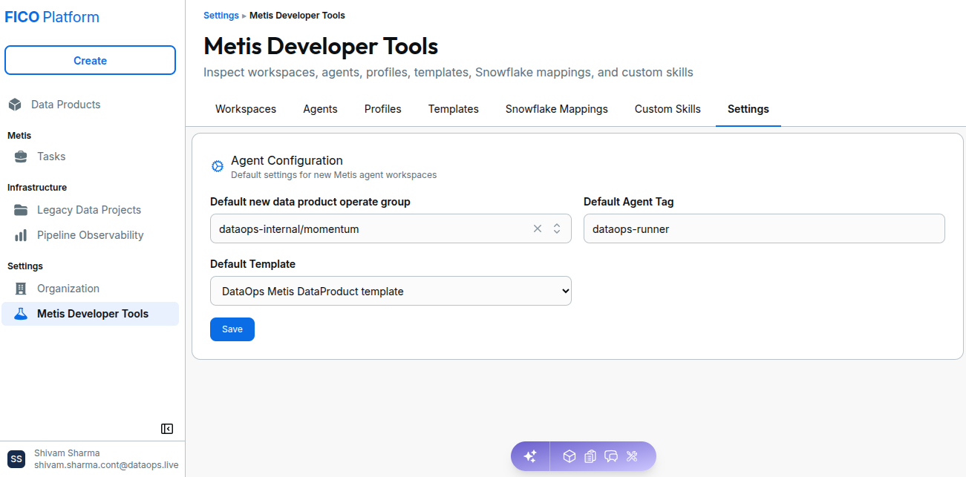Click the Pipeline Observability bar chart icon
The height and width of the screenshot is (477, 966).
[21, 235]
